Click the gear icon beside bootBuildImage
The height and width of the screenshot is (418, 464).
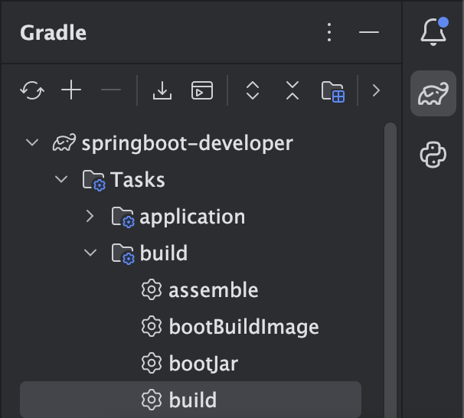pyautogui.click(x=152, y=326)
